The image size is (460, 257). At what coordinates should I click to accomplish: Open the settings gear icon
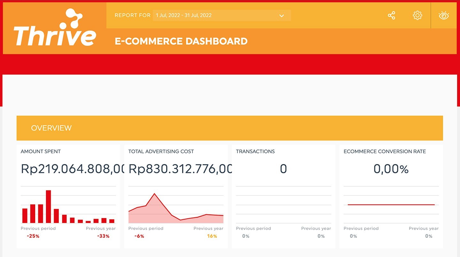coord(417,15)
